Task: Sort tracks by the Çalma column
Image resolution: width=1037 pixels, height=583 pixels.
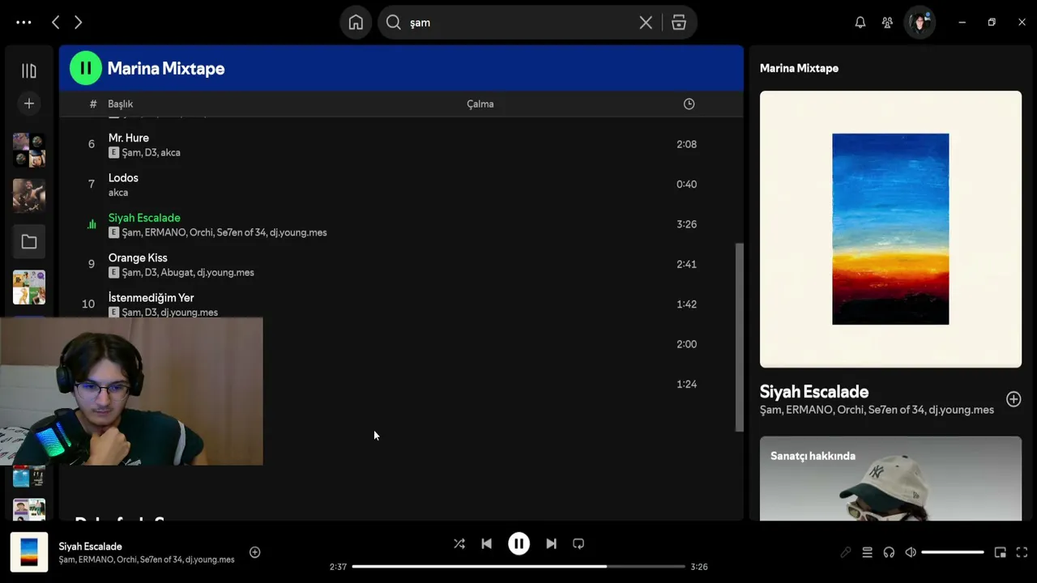Action: 480,104
